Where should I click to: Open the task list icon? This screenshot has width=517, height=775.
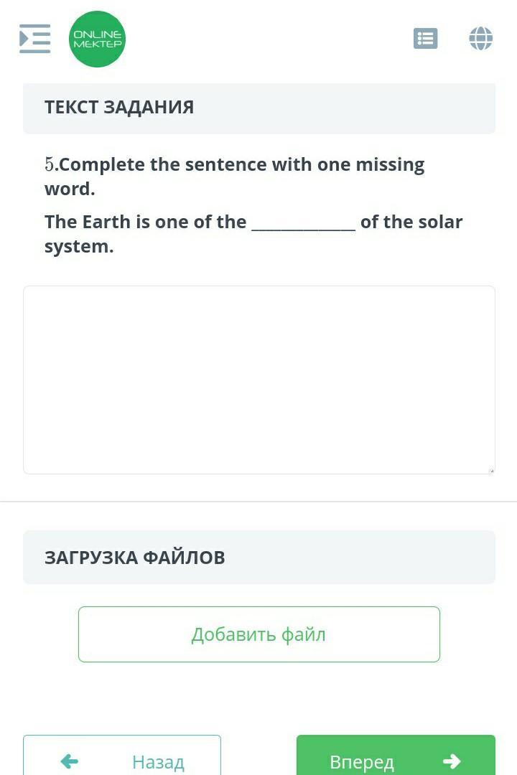point(426,39)
